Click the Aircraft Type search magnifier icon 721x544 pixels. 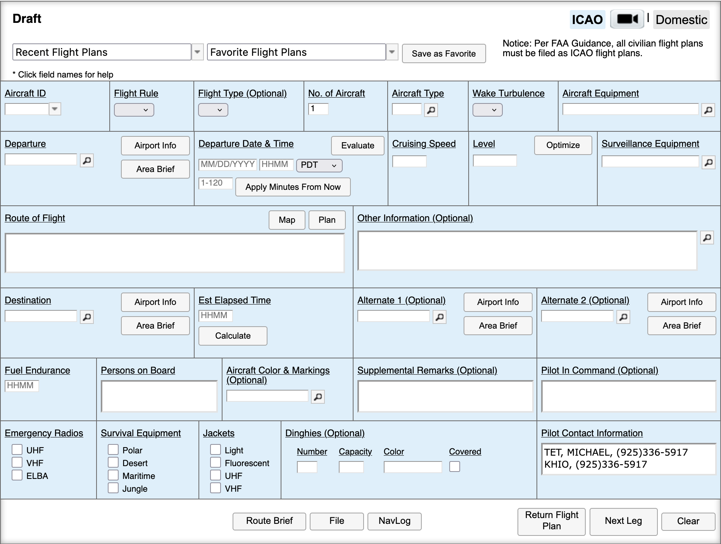point(431,110)
